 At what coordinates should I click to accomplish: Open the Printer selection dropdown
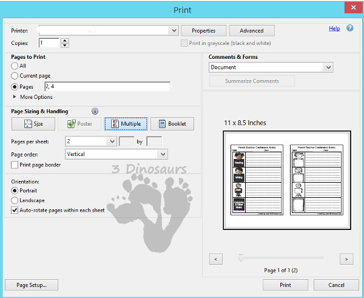pyautogui.click(x=173, y=30)
